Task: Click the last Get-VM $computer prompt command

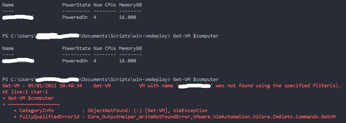Action: click(x=196, y=79)
